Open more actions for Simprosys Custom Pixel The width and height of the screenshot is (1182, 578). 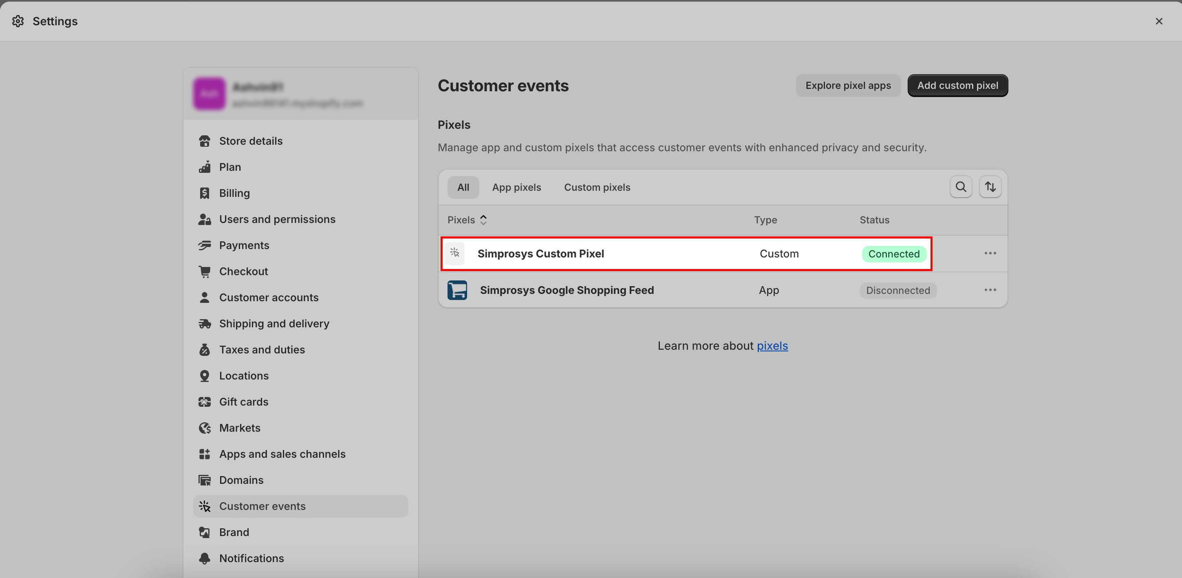click(990, 253)
